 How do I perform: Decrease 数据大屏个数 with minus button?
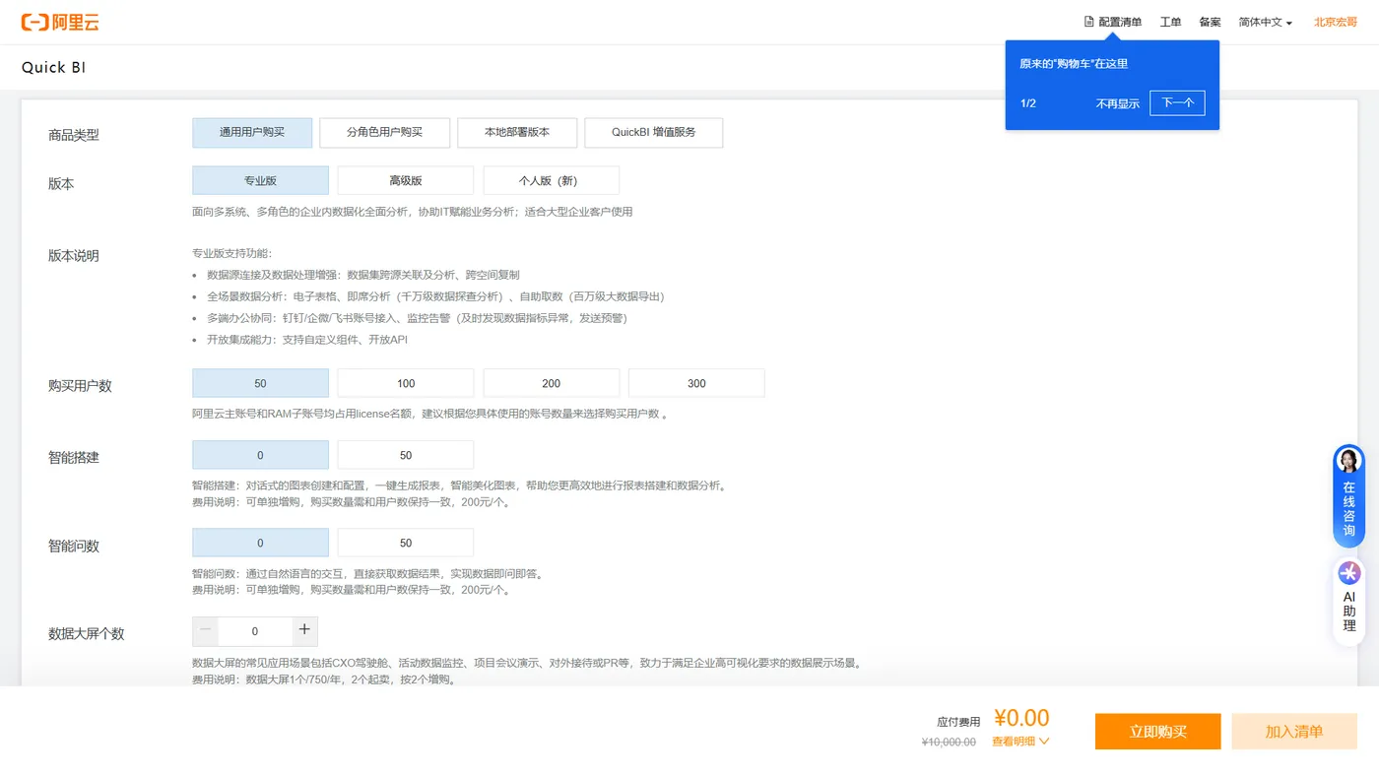pos(206,631)
